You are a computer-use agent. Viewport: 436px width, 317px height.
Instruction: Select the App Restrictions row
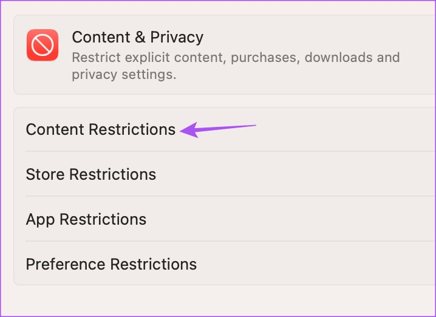[86, 219]
